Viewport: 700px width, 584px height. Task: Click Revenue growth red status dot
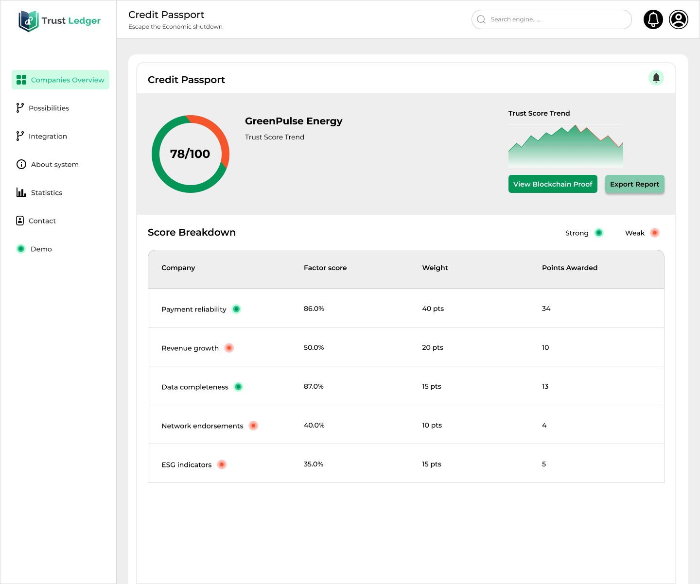(229, 348)
